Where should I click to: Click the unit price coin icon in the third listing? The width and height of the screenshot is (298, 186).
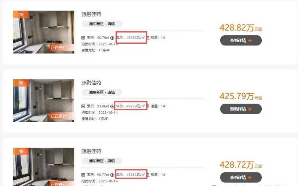(112, 175)
